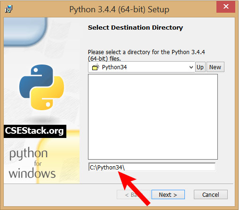239x210 pixels.
Task: Go back with the < Back button
Action: [134, 194]
